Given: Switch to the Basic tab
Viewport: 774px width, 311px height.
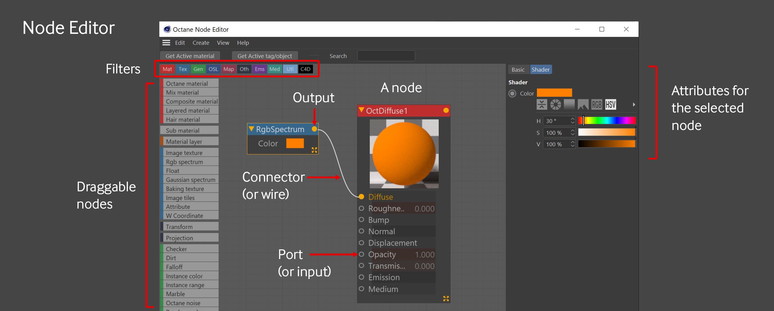Looking at the screenshot, I should point(518,69).
